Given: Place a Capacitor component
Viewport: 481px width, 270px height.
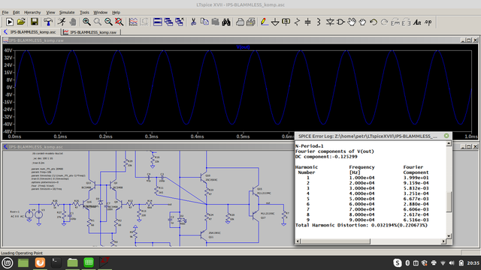Looking at the screenshot, I should [307, 22].
